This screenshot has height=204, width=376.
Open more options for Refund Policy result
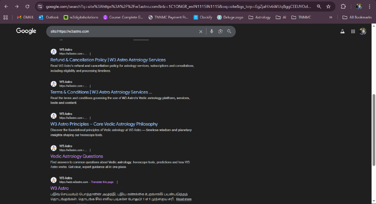[x=90, y=54]
